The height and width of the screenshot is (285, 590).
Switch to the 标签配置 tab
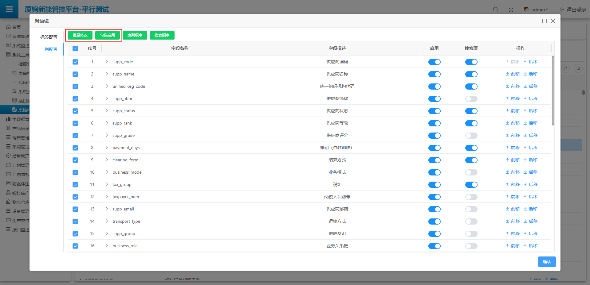point(49,37)
